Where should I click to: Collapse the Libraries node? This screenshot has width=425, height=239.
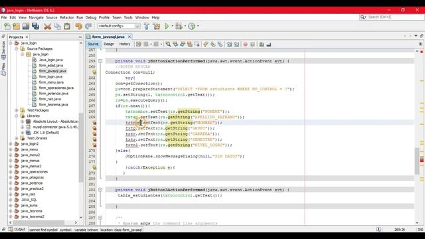(x=17, y=116)
